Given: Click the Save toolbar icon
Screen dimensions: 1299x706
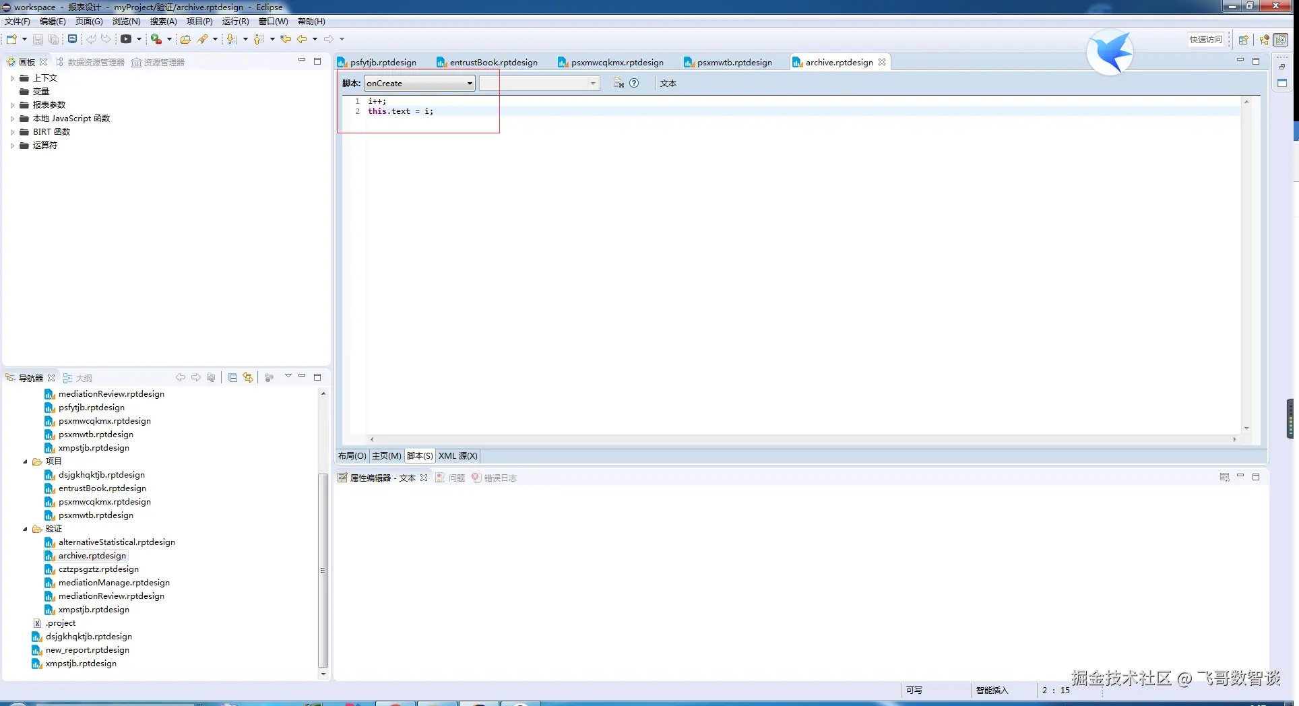Looking at the screenshot, I should tap(38, 39).
